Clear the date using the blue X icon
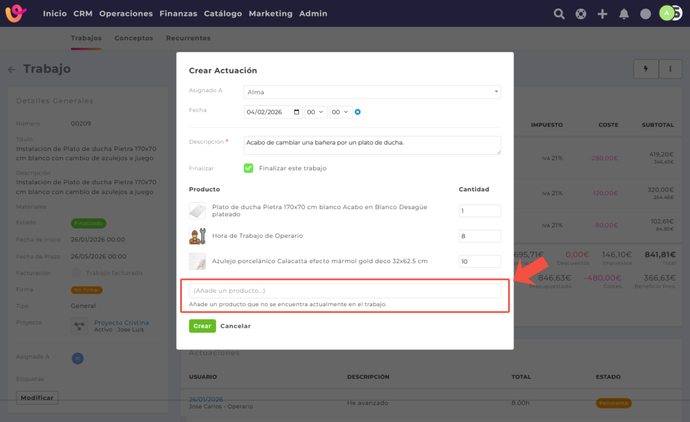This screenshot has width=690, height=422. pyautogui.click(x=358, y=112)
